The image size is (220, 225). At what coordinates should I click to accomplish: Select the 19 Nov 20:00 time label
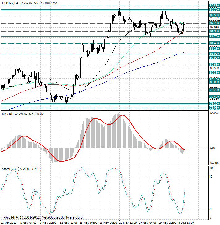tap(108, 223)
